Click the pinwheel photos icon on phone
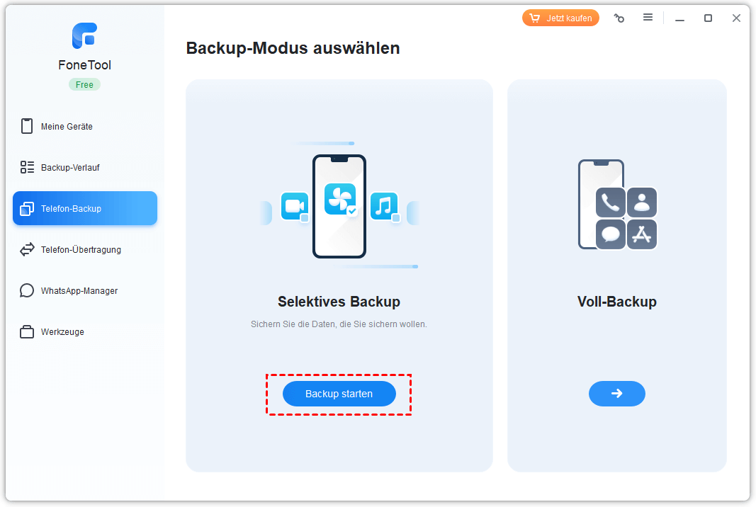The height and width of the screenshot is (507, 756). point(339,199)
